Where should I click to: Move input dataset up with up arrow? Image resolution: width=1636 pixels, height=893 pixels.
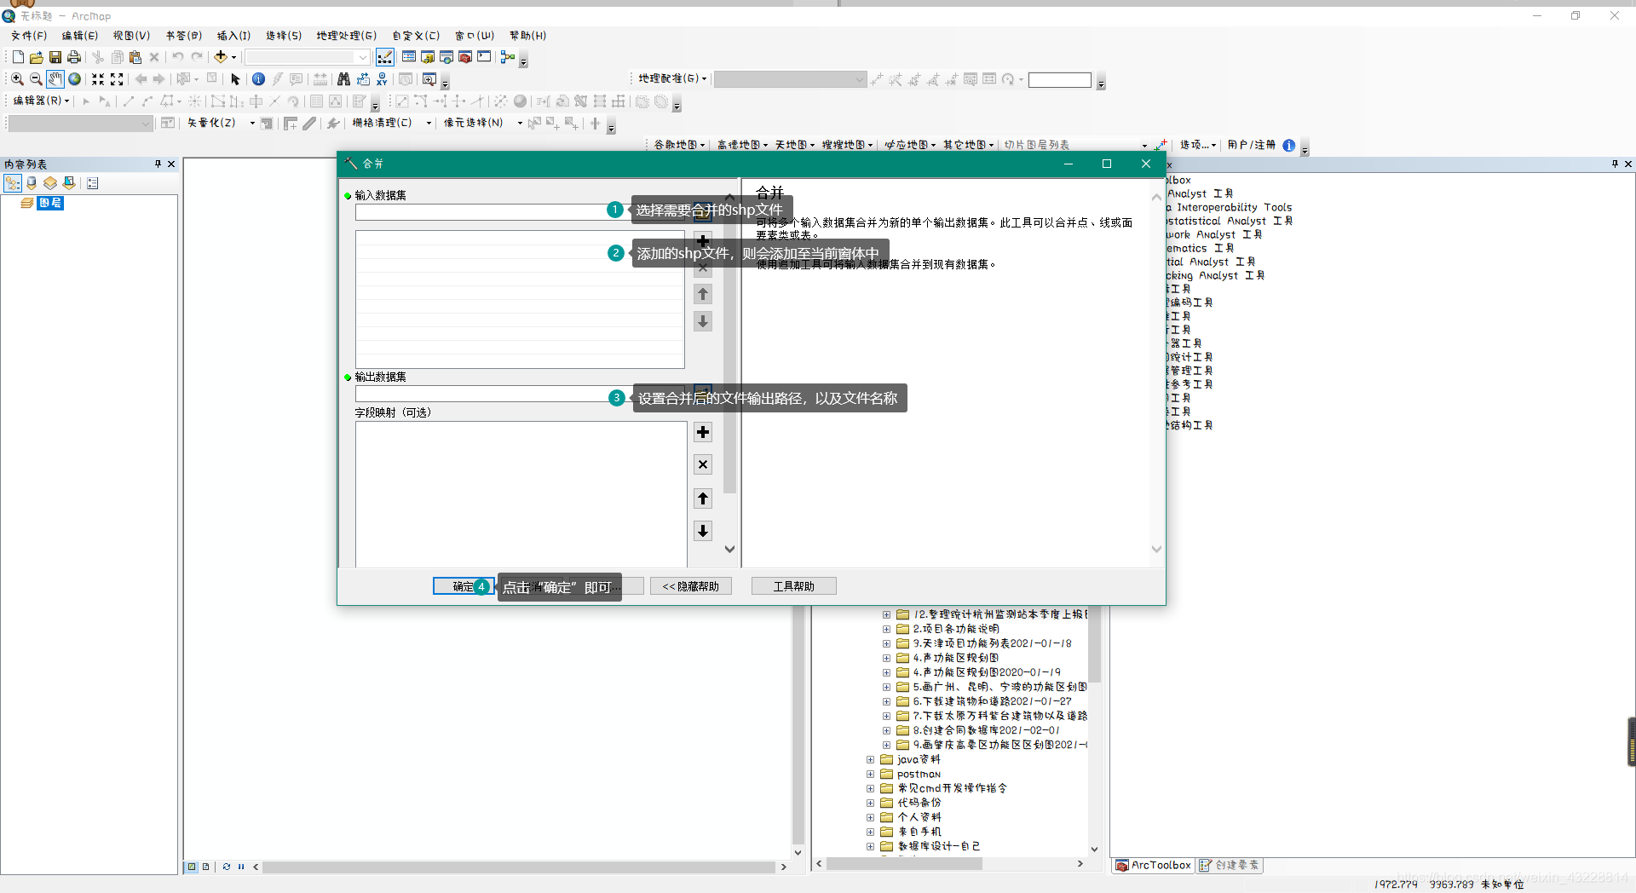point(703,294)
